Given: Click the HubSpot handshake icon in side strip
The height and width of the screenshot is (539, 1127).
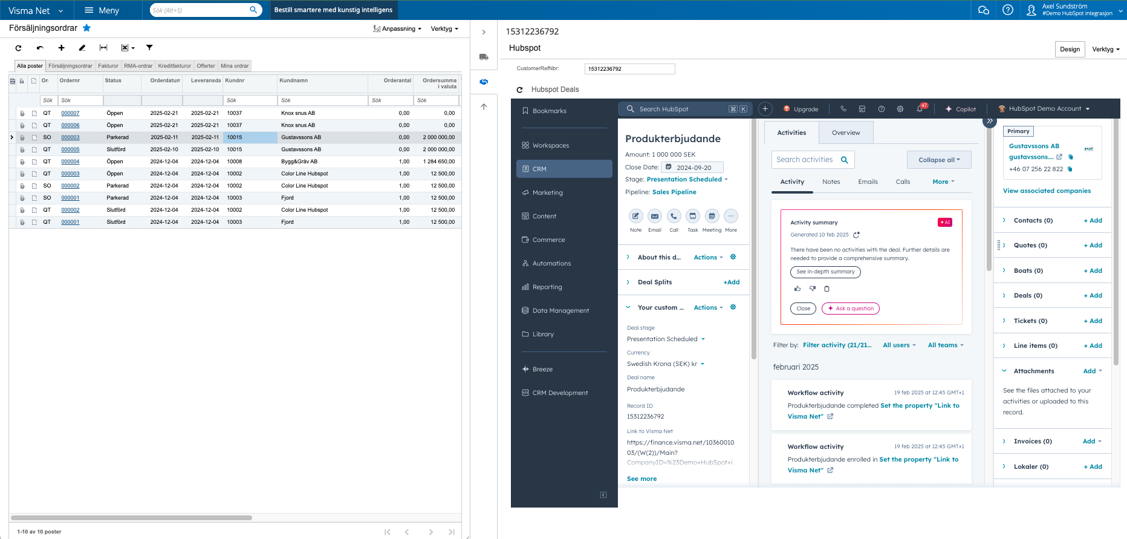Looking at the screenshot, I should tap(484, 82).
